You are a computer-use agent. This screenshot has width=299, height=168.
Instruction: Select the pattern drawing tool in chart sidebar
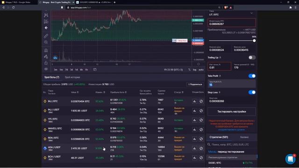click(x=46, y=15)
